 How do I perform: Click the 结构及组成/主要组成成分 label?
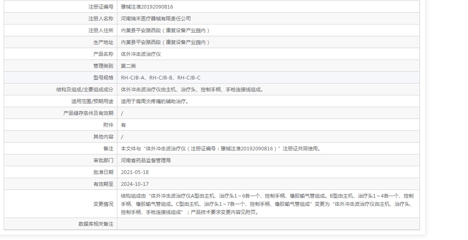coord(85,90)
